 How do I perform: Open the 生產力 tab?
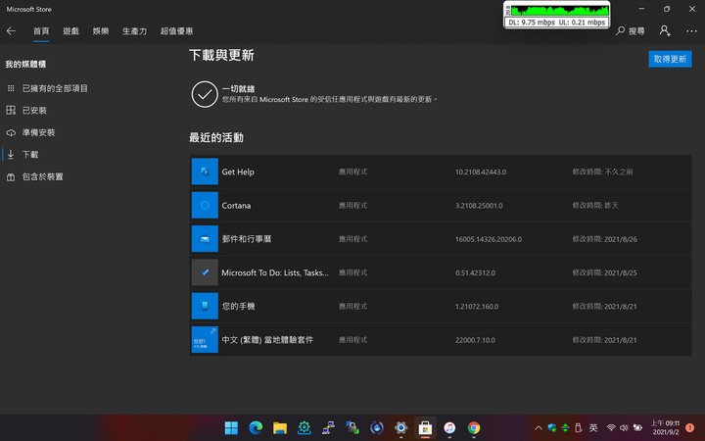[134, 31]
